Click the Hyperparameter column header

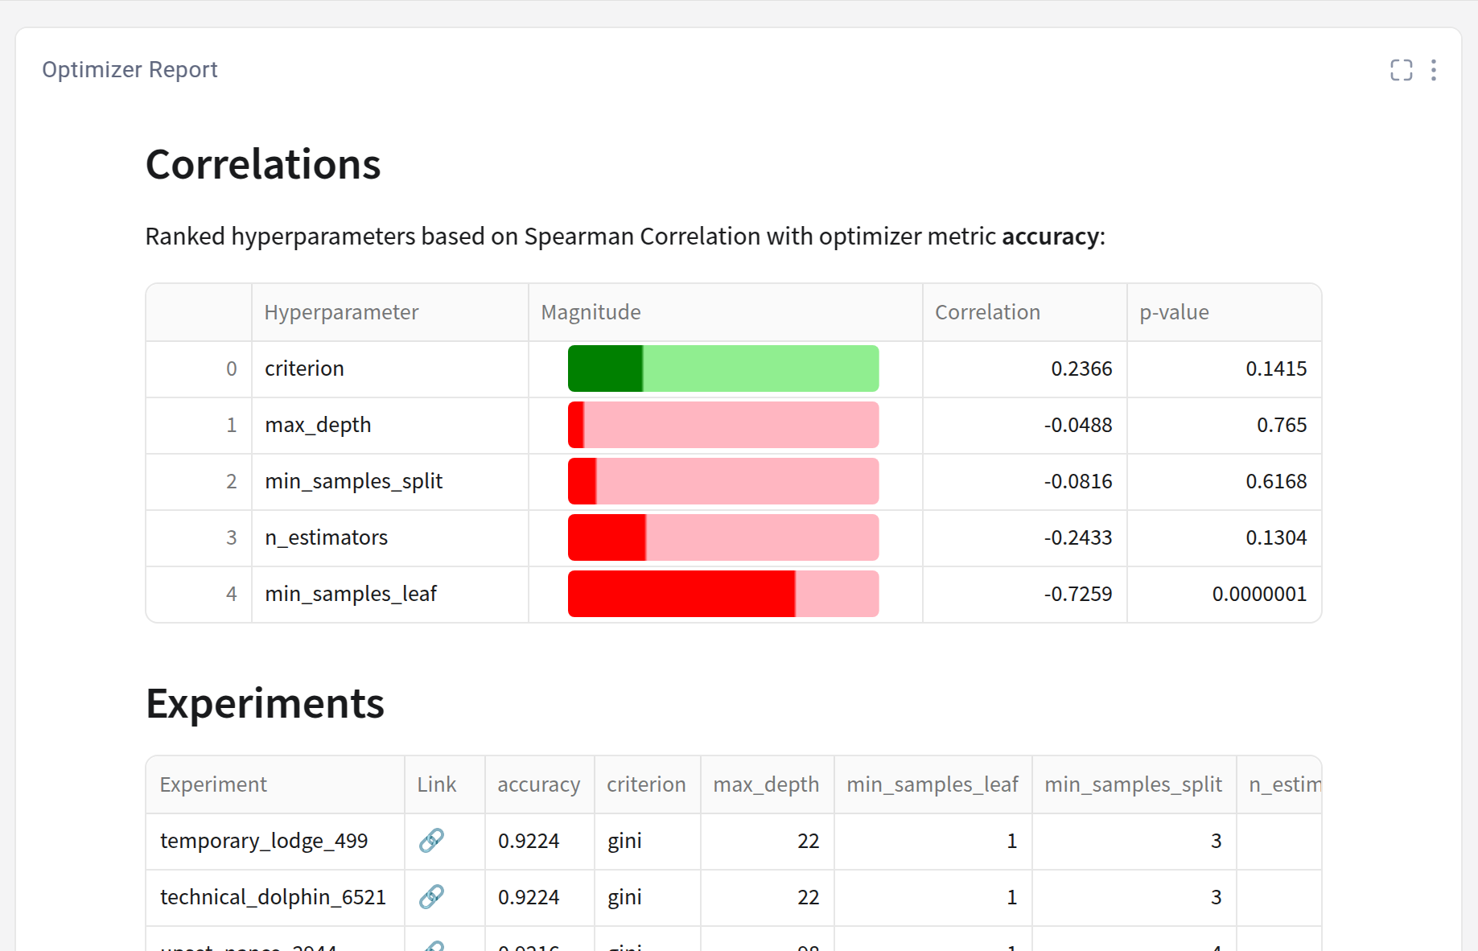point(341,312)
